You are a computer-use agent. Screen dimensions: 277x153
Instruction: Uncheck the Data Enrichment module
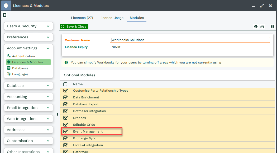point(65,97)
